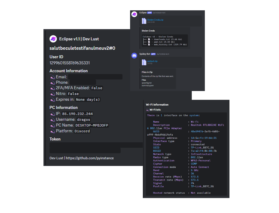Click the file icon before web_history.txt
The width and height of the screenshot is (279, 213).
[x=149, y=44]
